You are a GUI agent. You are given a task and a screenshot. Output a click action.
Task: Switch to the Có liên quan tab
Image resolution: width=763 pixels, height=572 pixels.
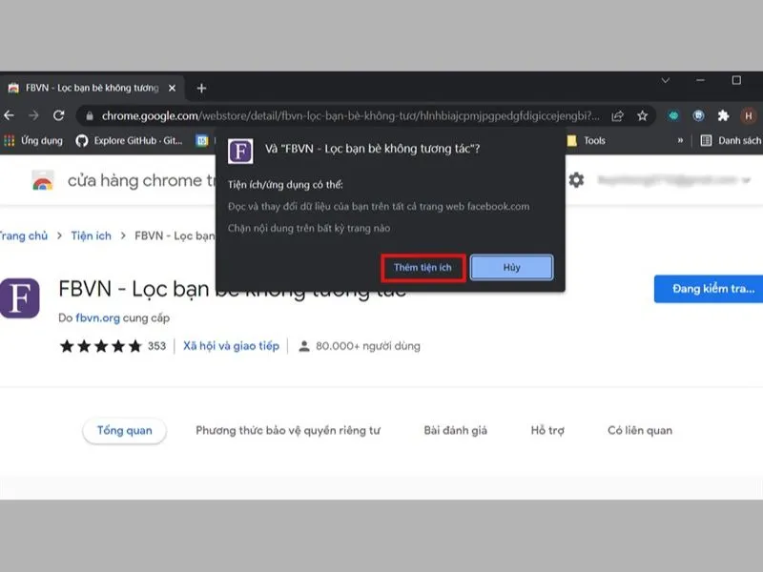click(x=640, y=431)
